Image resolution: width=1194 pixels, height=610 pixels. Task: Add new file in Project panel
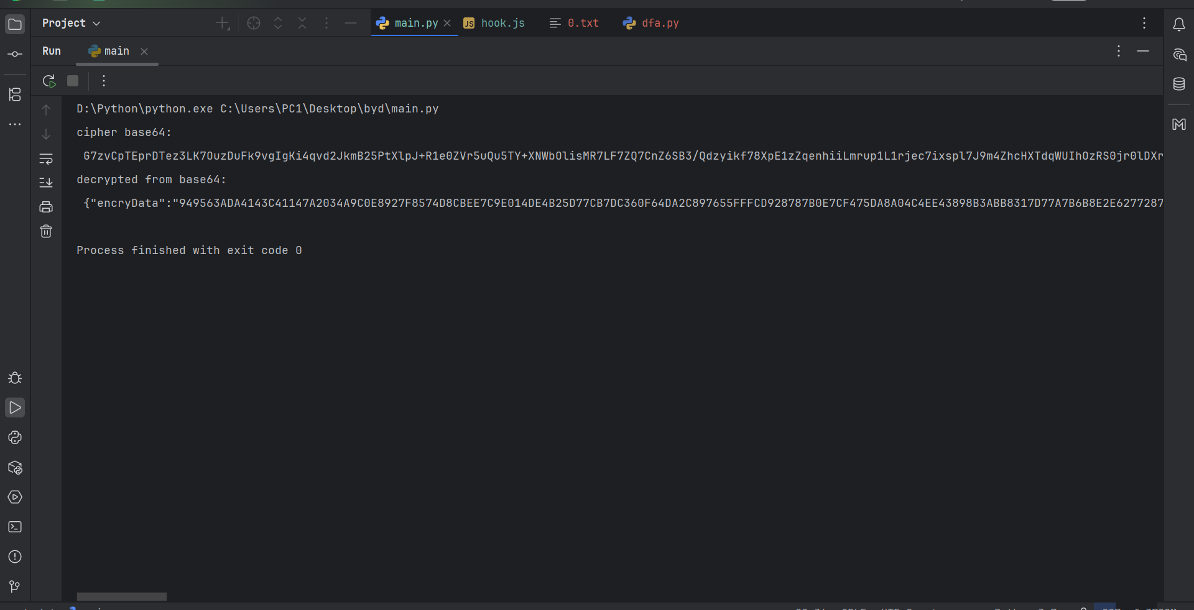click(x=223, y=24)
